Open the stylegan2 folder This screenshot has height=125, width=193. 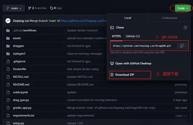pyautogui.click(x=19, y=53)
